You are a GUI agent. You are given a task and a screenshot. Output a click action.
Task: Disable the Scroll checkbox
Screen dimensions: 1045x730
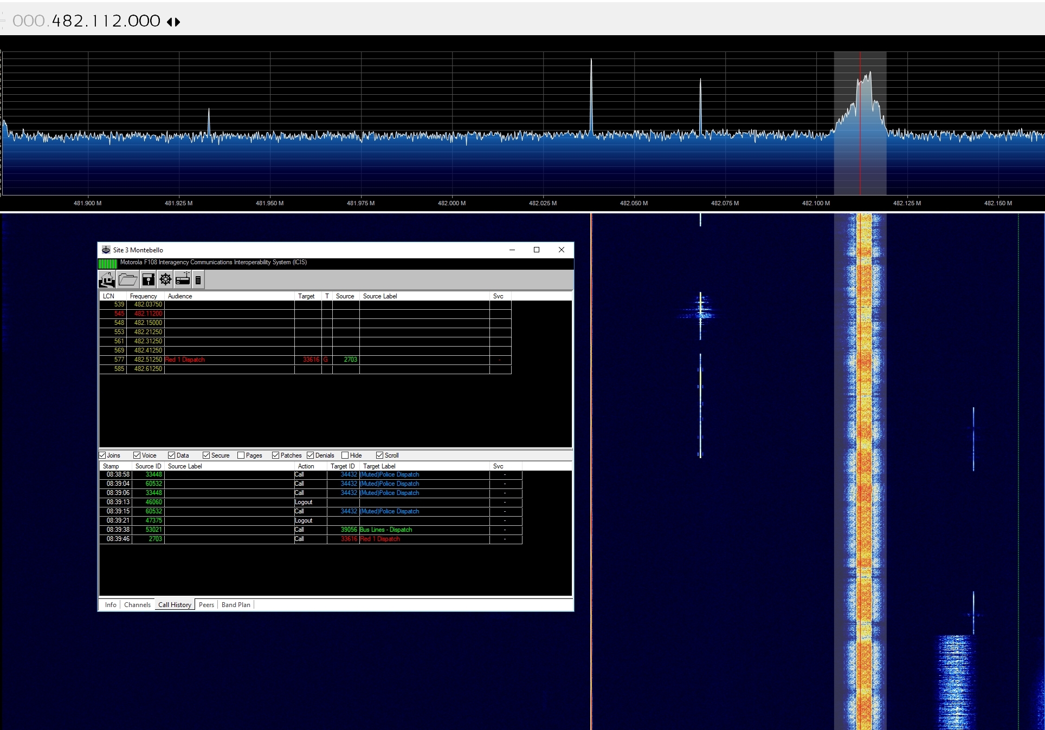tap(380, 455)
